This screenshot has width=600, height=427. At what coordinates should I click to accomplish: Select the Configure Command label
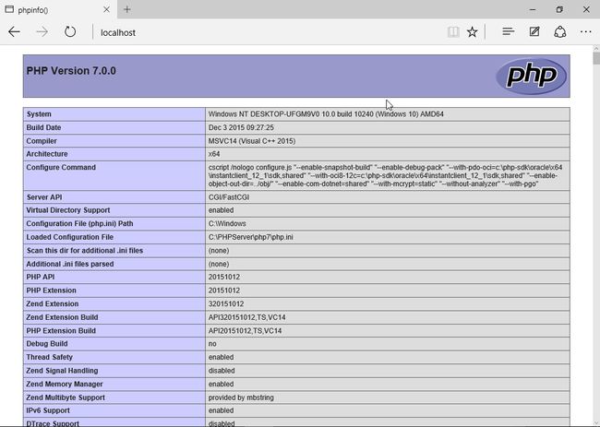point(61,168)
